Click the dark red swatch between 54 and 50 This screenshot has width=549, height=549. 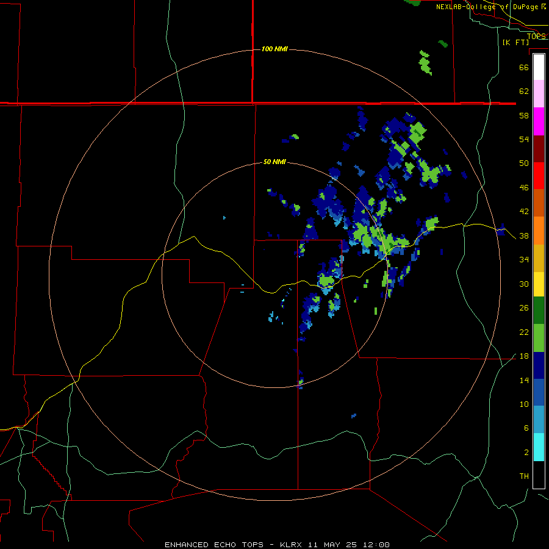click(539, 149)
